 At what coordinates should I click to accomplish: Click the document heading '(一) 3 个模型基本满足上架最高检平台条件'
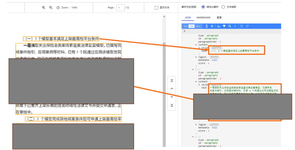click(x=61, y=39)
